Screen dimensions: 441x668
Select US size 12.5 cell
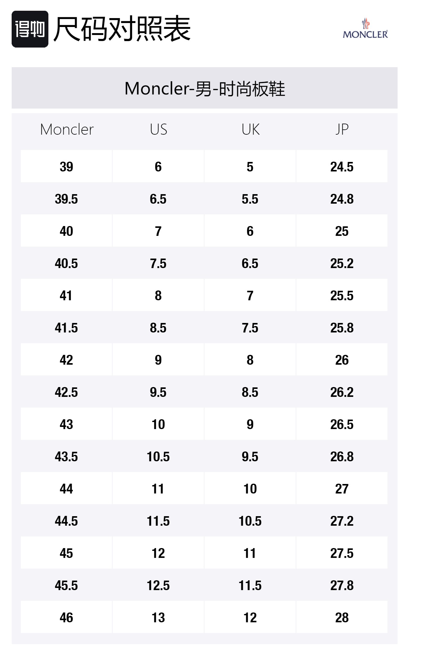pyautogui.click(x=158, y=585)
